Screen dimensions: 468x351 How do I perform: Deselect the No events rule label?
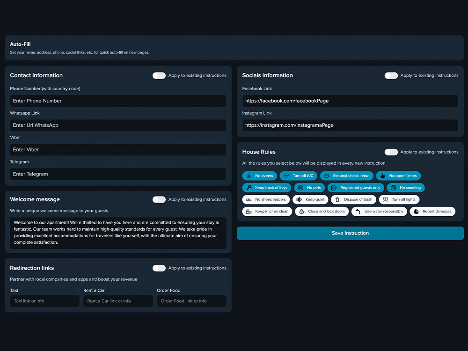tap(264, 176)
